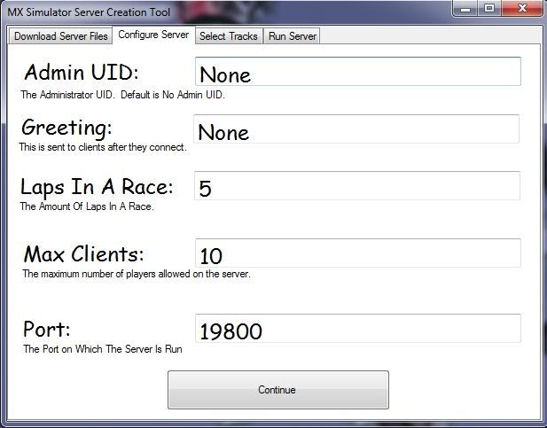Click the Admin UID input field
The image size is (547, 428).
coord(358,72)
